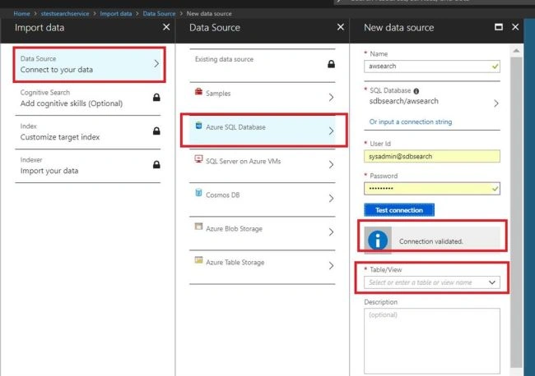The width and height of the screenshot is (535, 376).
Task: Open the Cosmos DB chevron arrow
Action: [x=331, y=199]
